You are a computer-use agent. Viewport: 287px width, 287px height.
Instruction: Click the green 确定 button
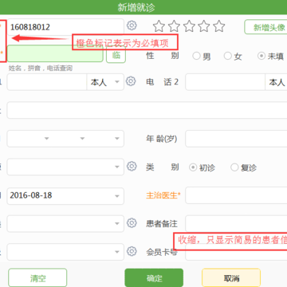154,278
